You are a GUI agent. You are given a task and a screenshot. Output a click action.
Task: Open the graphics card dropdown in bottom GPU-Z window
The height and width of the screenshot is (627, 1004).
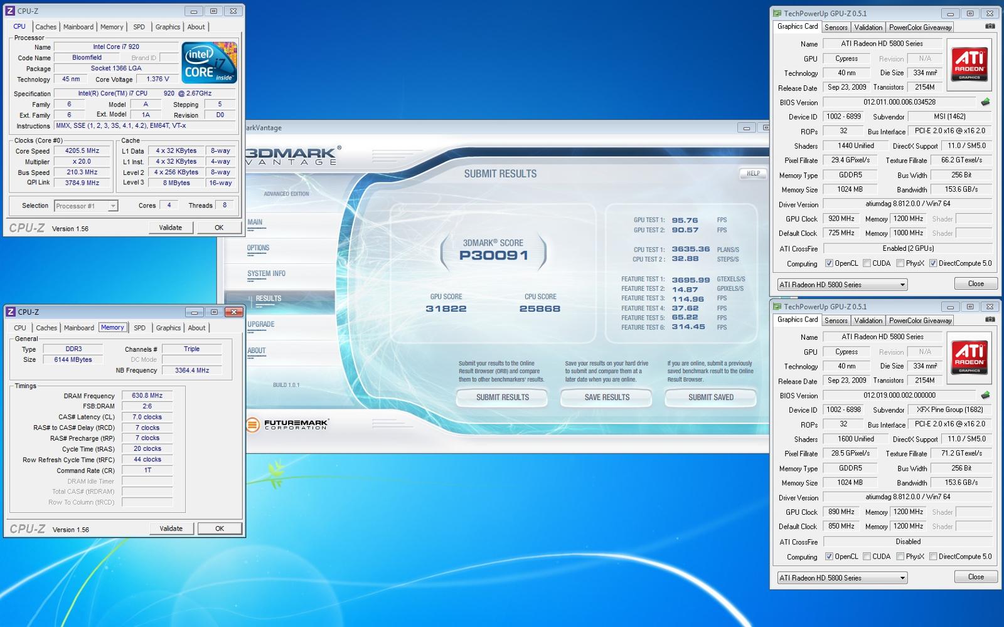click(x=842, y=578)
